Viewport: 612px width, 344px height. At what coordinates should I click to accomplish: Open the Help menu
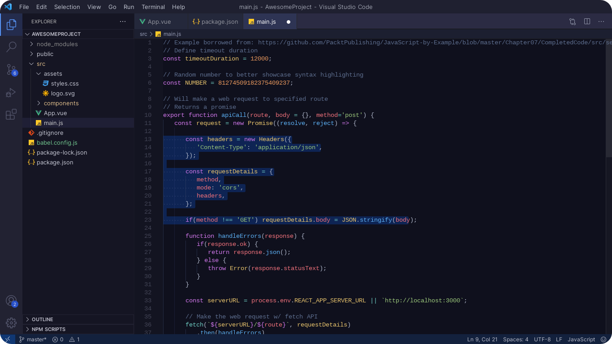178,7
